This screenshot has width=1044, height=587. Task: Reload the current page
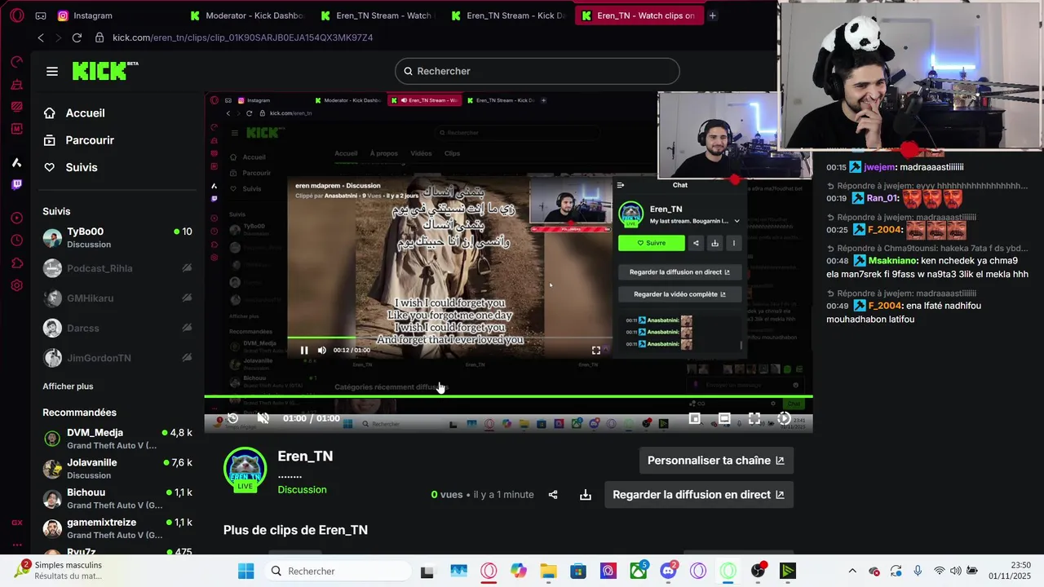[77, 38]
